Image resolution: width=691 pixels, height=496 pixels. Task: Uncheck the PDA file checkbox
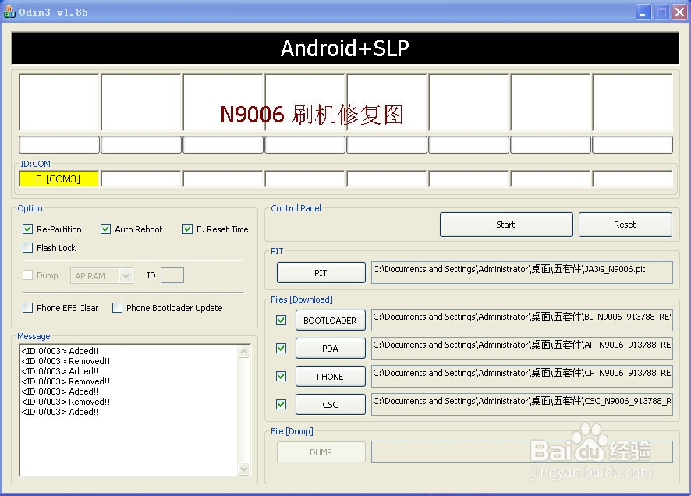(x=282, y=349)
